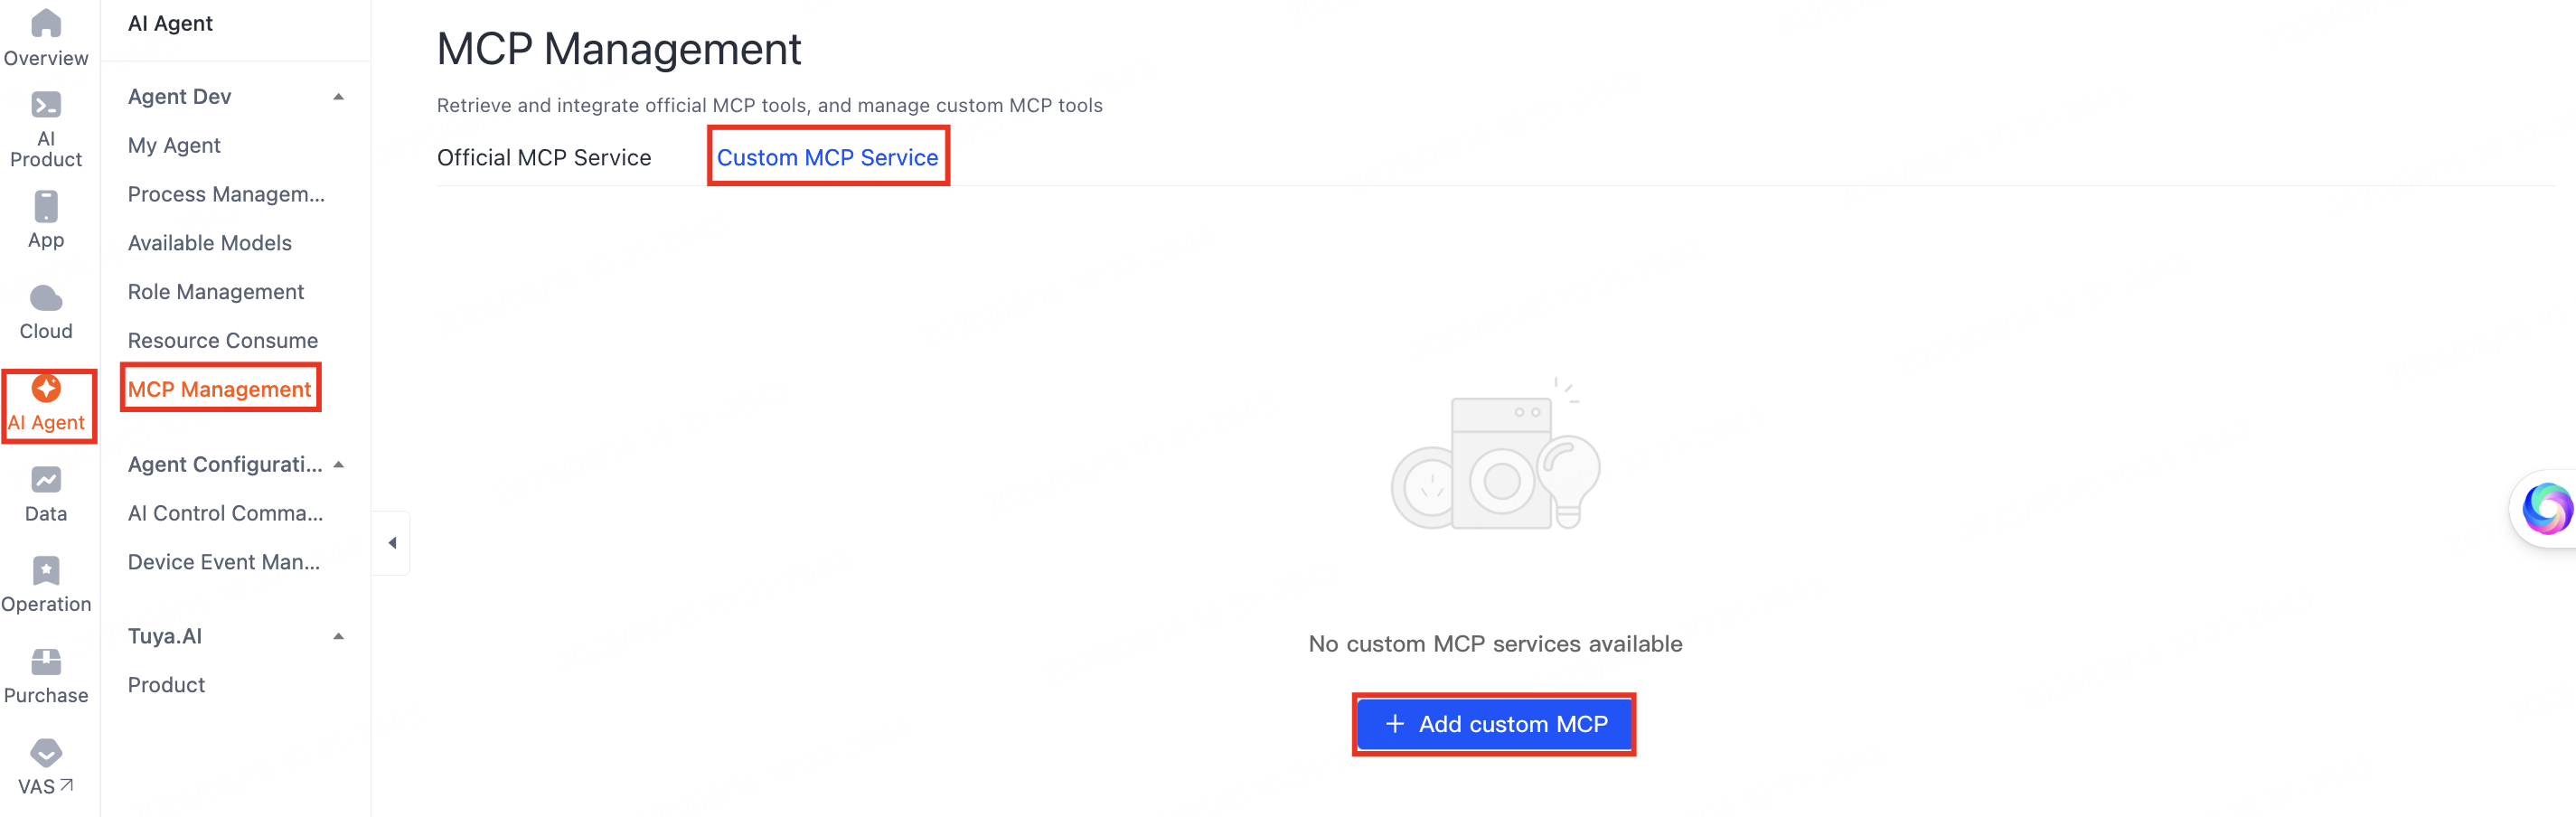Switch to Official MCP Service tab
2576x817 pixels.
click(544, 158)
